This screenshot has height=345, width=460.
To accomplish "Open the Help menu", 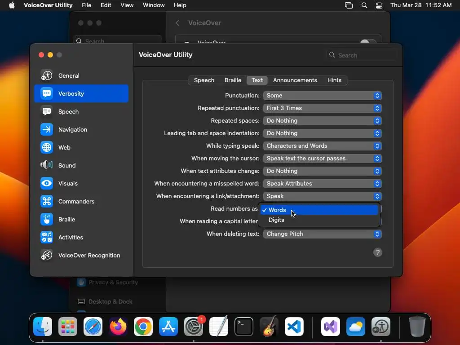I will pos(180,5).
